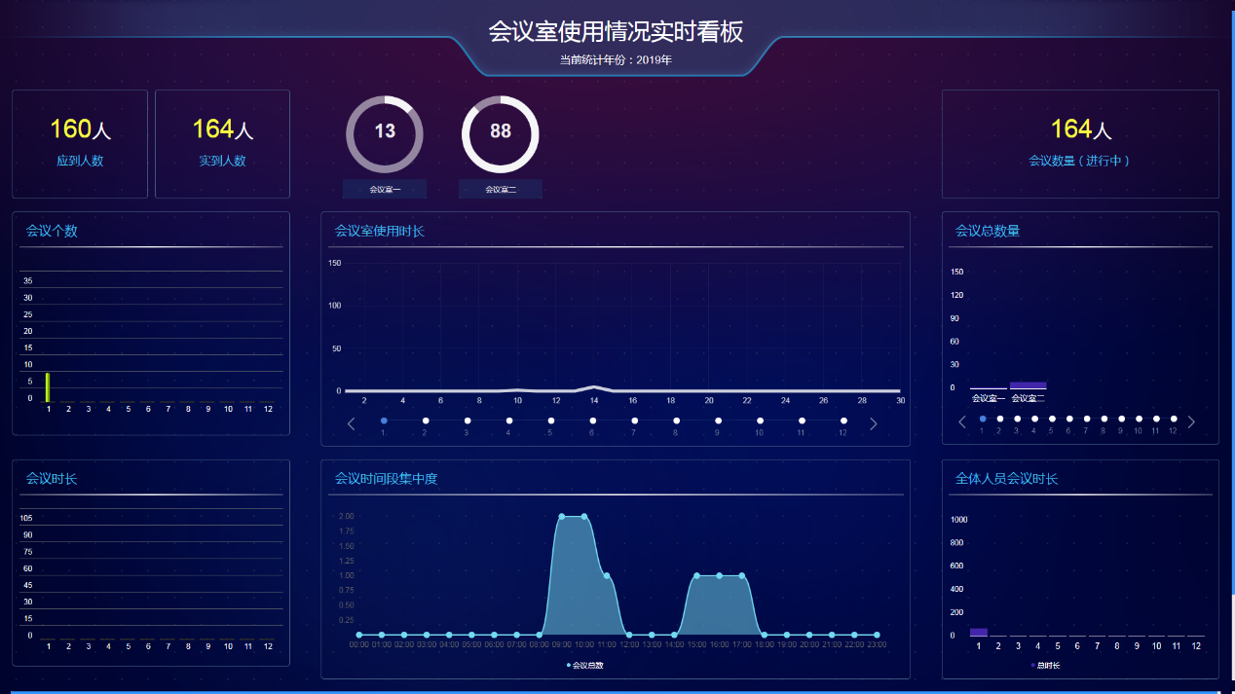This screenshot has height=694, width=1235.
Task: Click 23:00 label on 会议时间段集中度 axis
Action: click(877, 644)
